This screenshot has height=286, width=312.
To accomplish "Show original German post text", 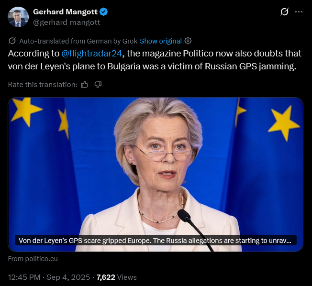I will coord(161,41).
